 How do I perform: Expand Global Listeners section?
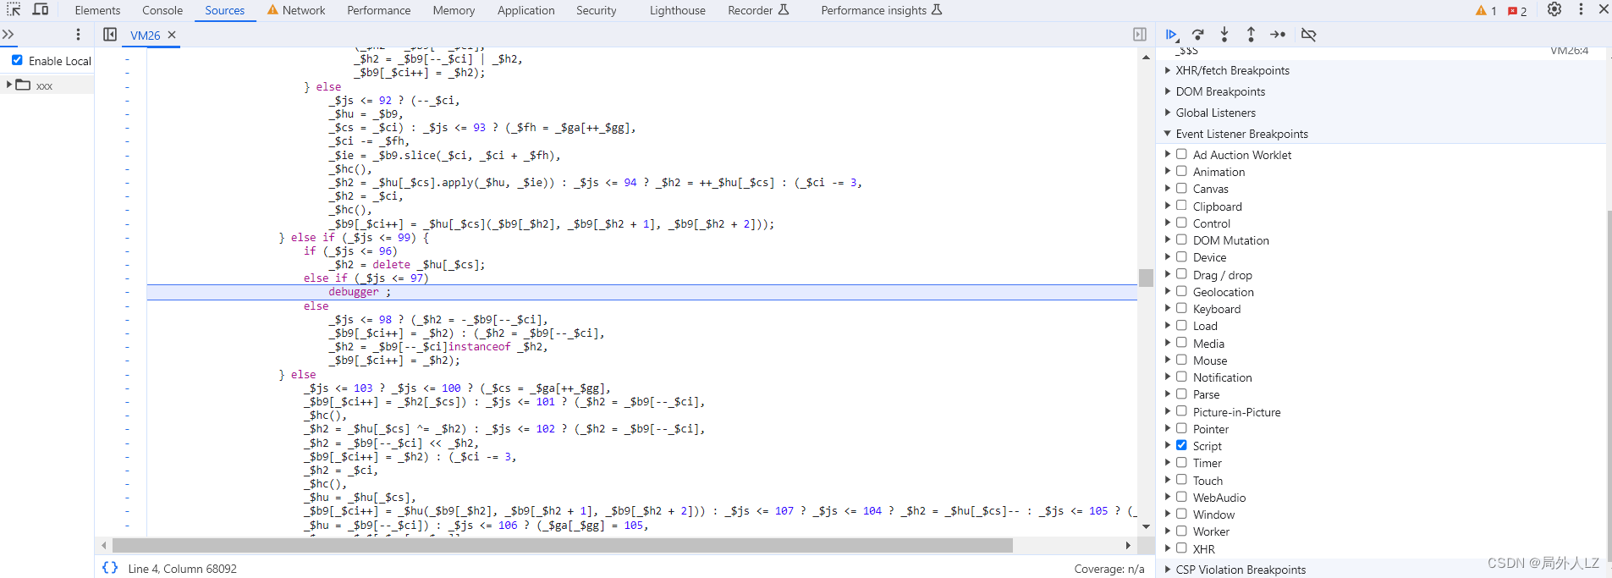click(x=1168, y=113)
